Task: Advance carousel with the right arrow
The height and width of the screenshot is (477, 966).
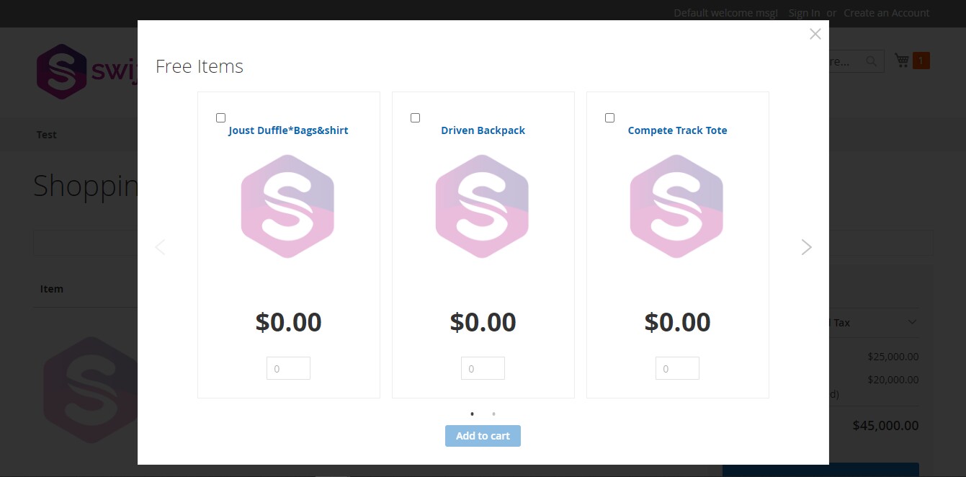Action: click(806, 247)
